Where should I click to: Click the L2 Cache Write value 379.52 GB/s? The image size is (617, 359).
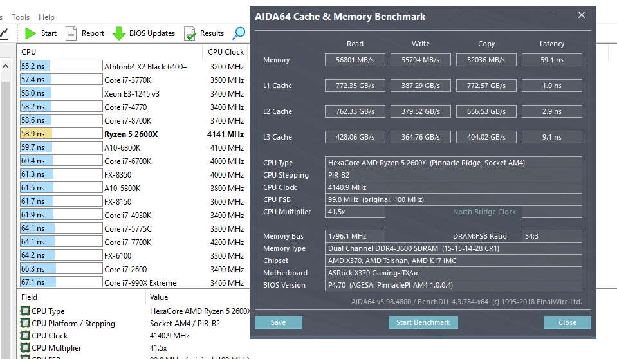point(420,111)
